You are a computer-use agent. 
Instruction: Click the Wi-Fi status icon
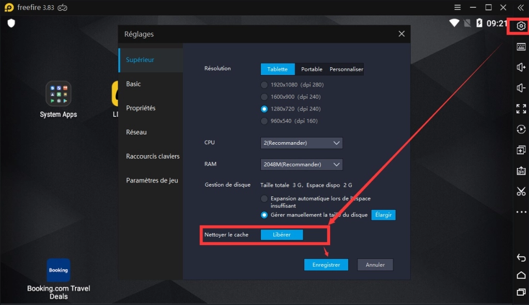(x=454, y=23)
